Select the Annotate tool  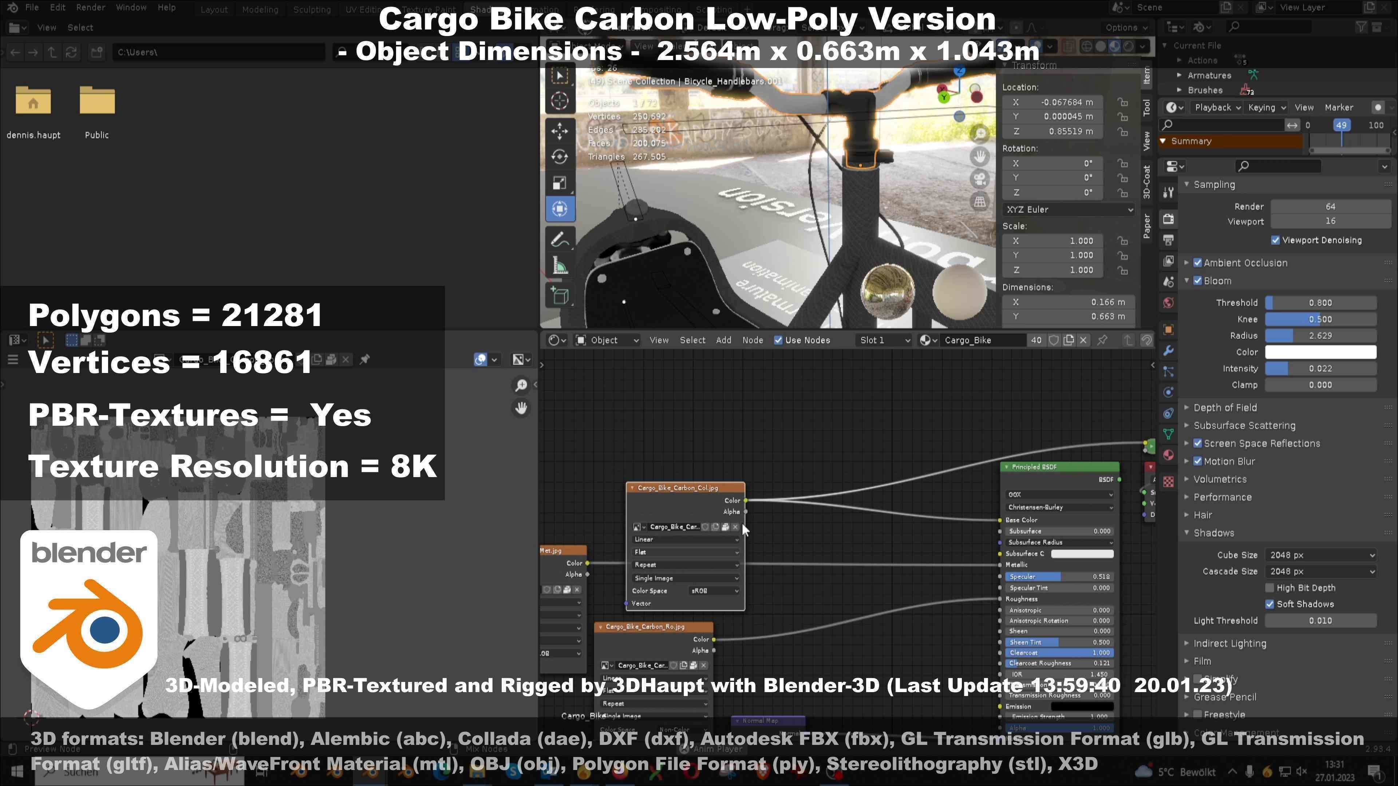(x=560, y=239)
